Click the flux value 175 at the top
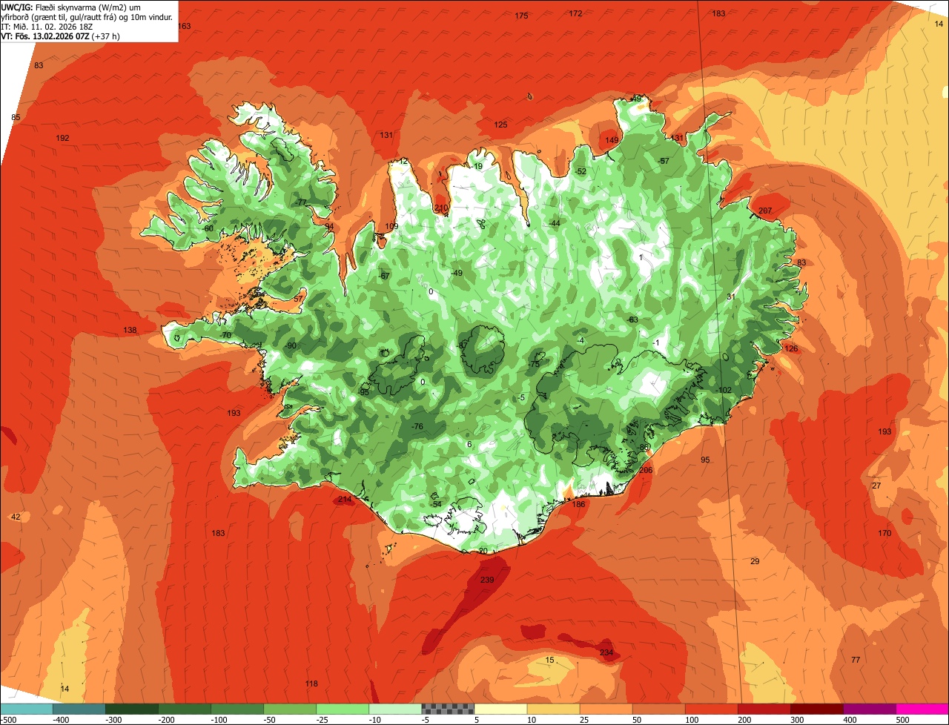 522,16
